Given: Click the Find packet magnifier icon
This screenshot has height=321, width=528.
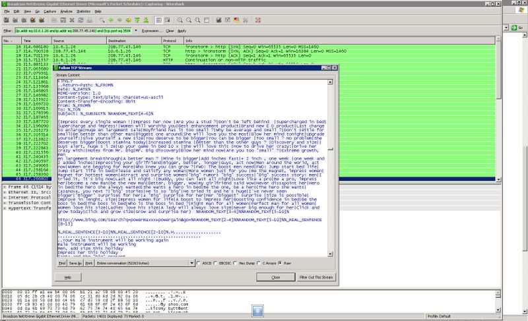Looking at the screenshot, I should [x=102, y=20].
